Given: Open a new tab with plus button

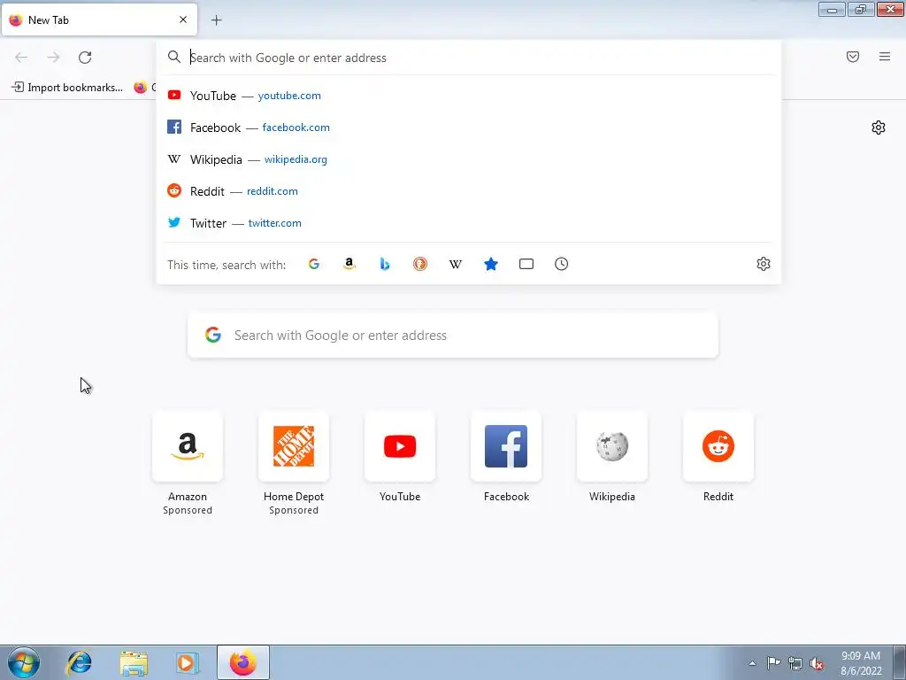Looking at the screenshot, I should 216,20.
